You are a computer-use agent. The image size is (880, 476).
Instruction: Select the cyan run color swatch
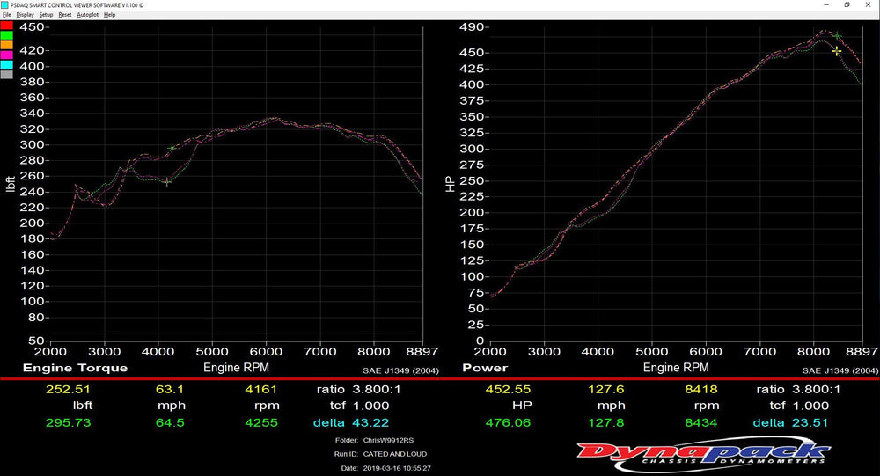click(6, 65)
